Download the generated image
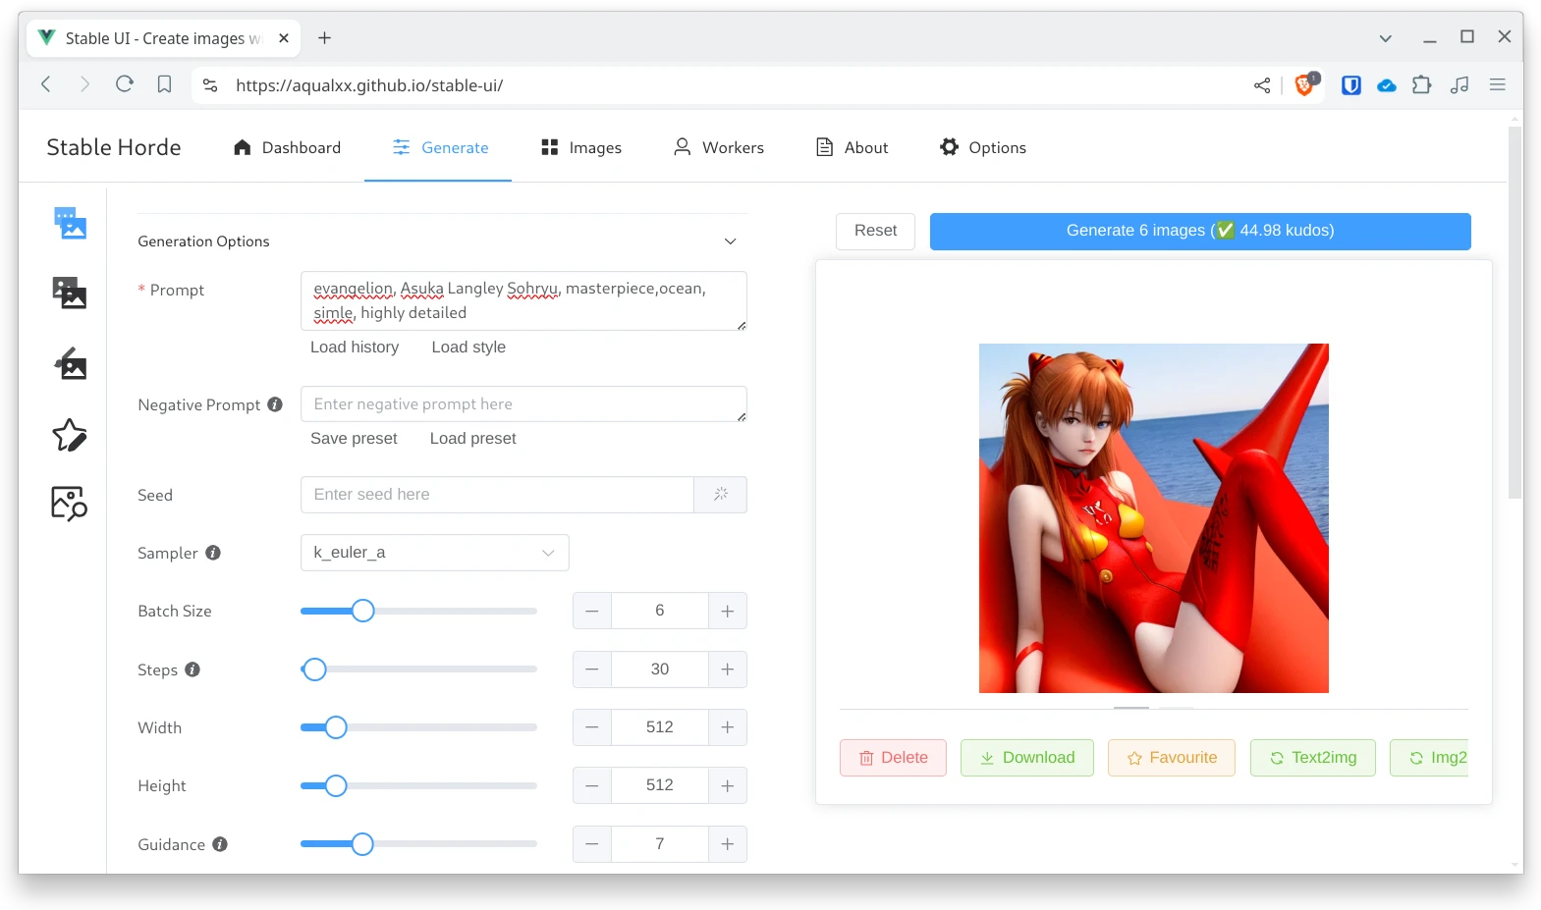 point(1026,758)
